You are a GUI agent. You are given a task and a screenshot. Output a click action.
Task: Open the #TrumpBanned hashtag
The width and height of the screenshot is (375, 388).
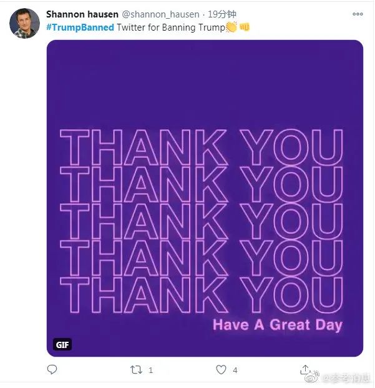[x=80, y=27]
